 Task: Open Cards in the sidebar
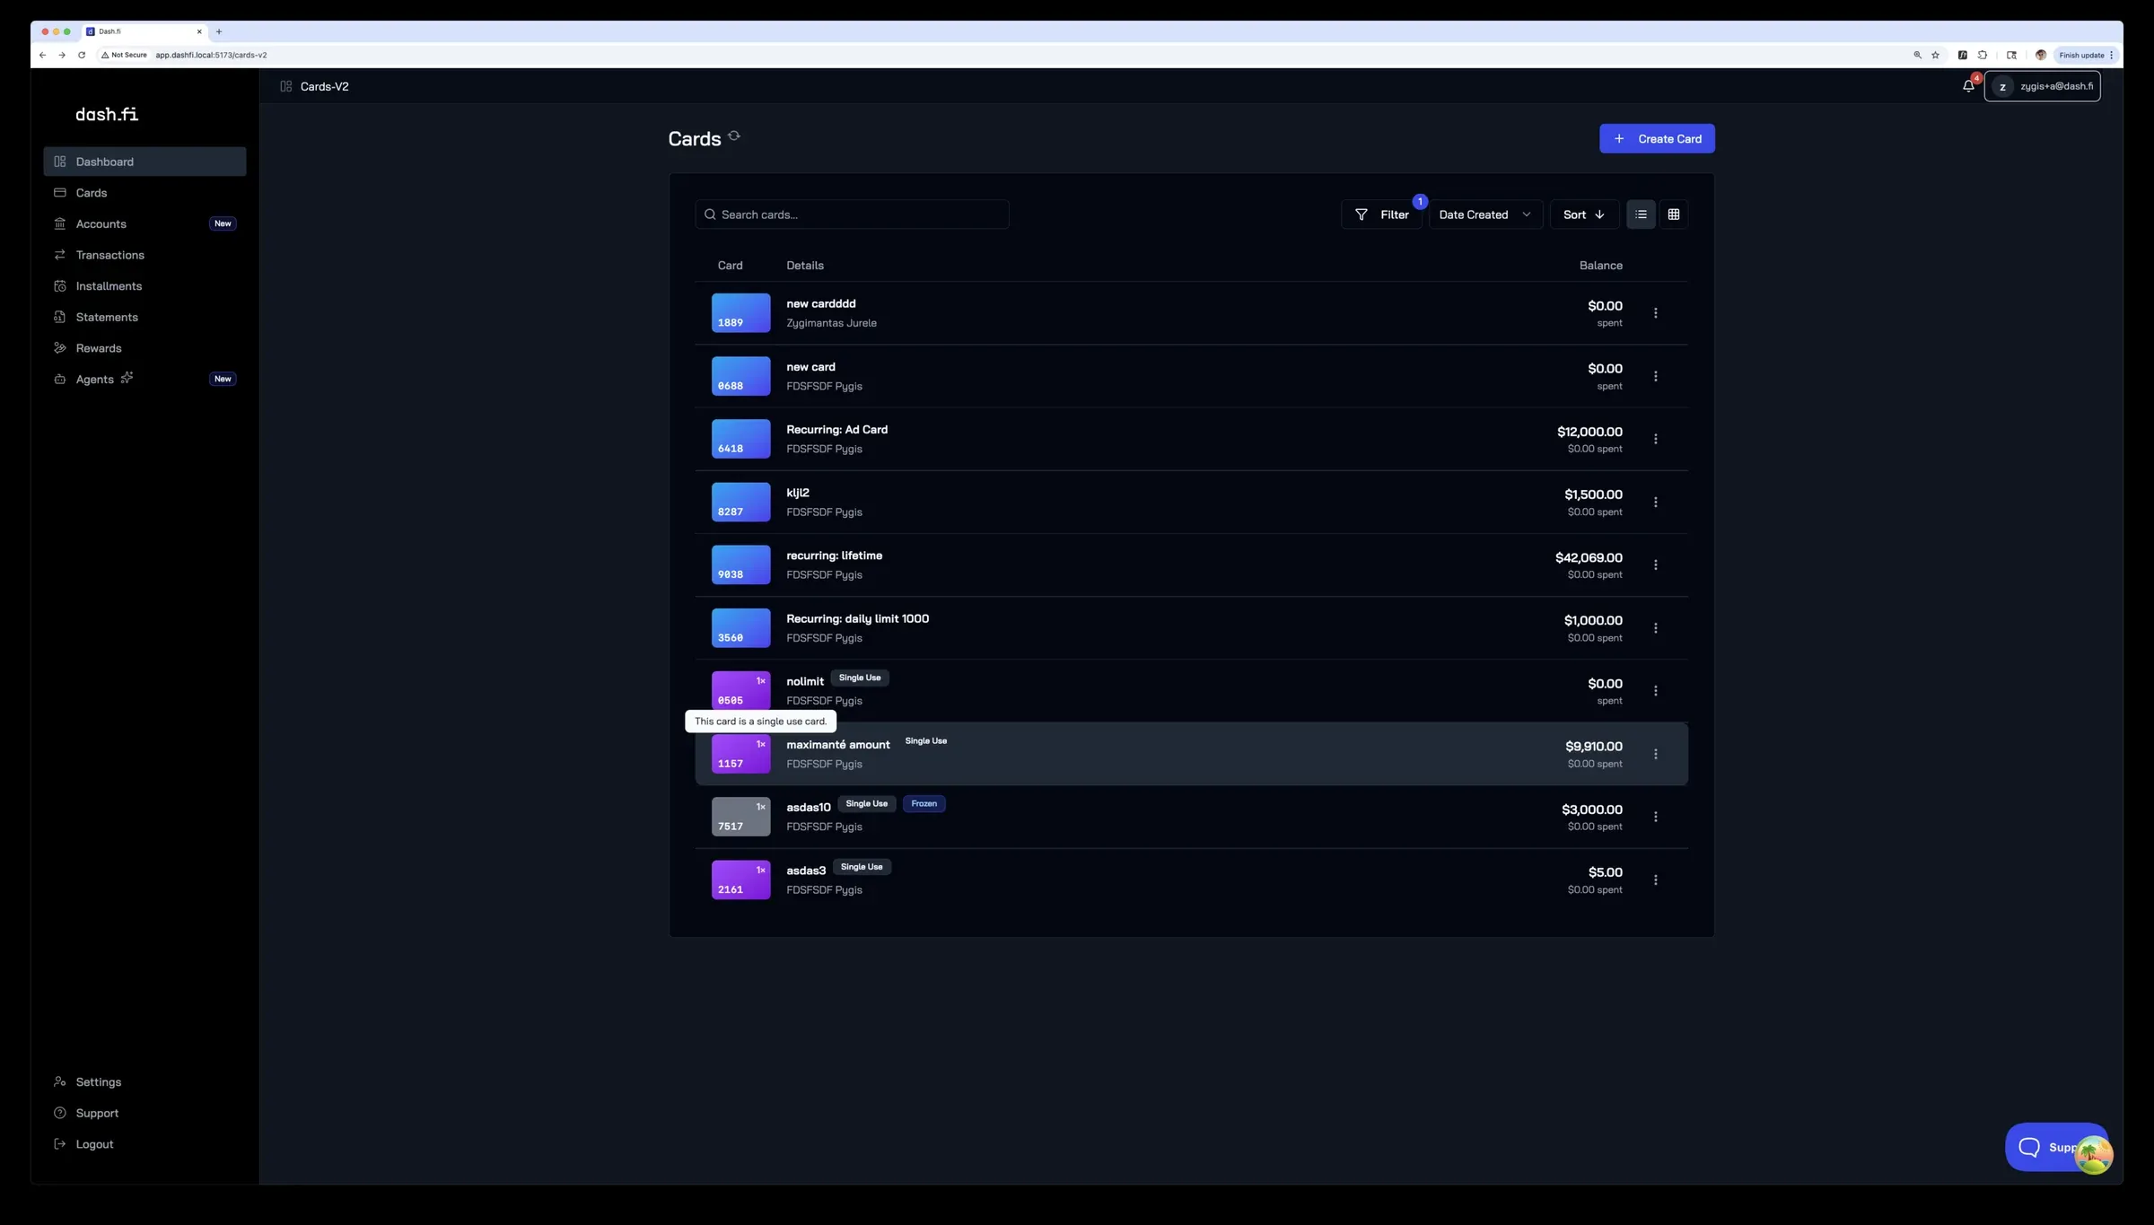(x=144, y=193)
